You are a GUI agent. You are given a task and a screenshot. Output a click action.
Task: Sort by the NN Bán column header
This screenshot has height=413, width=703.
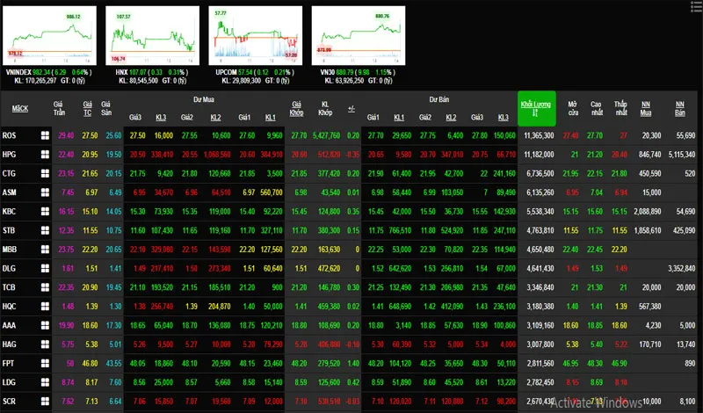(x=679, y=108)
